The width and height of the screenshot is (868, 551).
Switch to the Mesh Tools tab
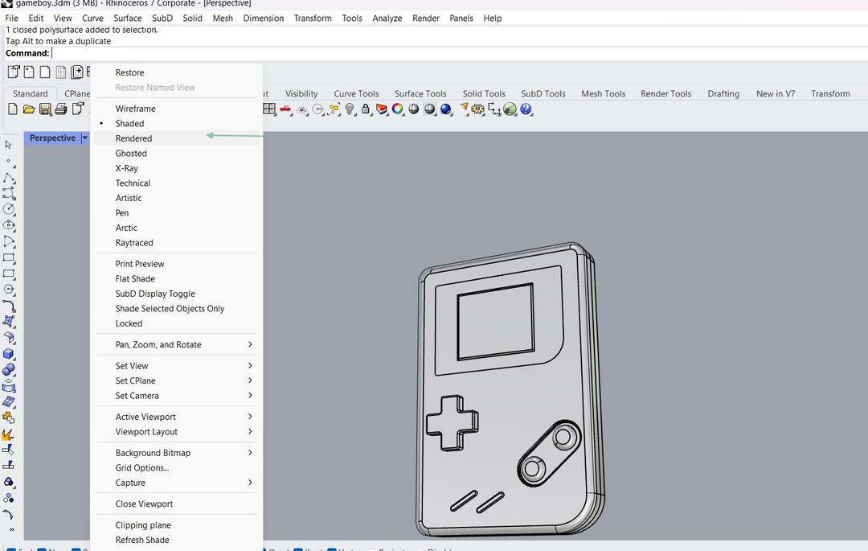coord(603,93)
